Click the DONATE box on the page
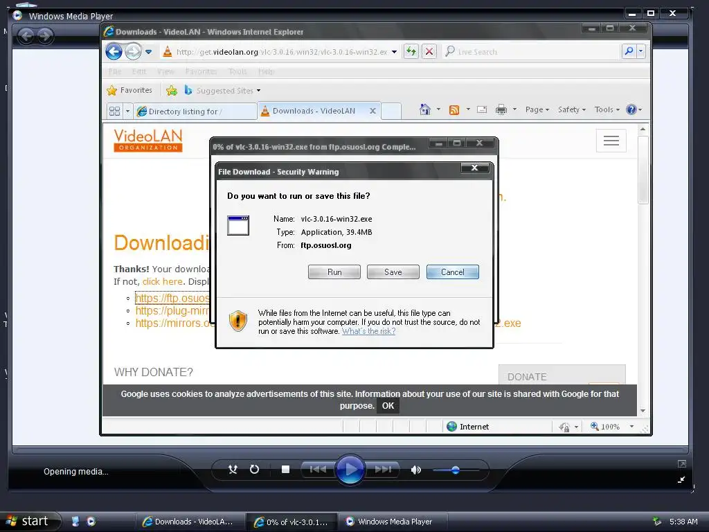709x532 pixels. (562, 375)
